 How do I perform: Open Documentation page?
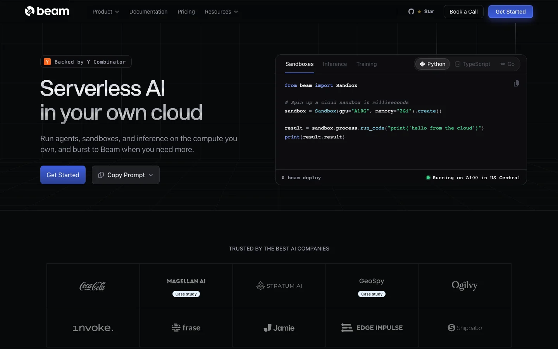pos(148,12)
